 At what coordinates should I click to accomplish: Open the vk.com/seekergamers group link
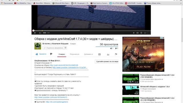pyautogui.click(x=57, y=102)
